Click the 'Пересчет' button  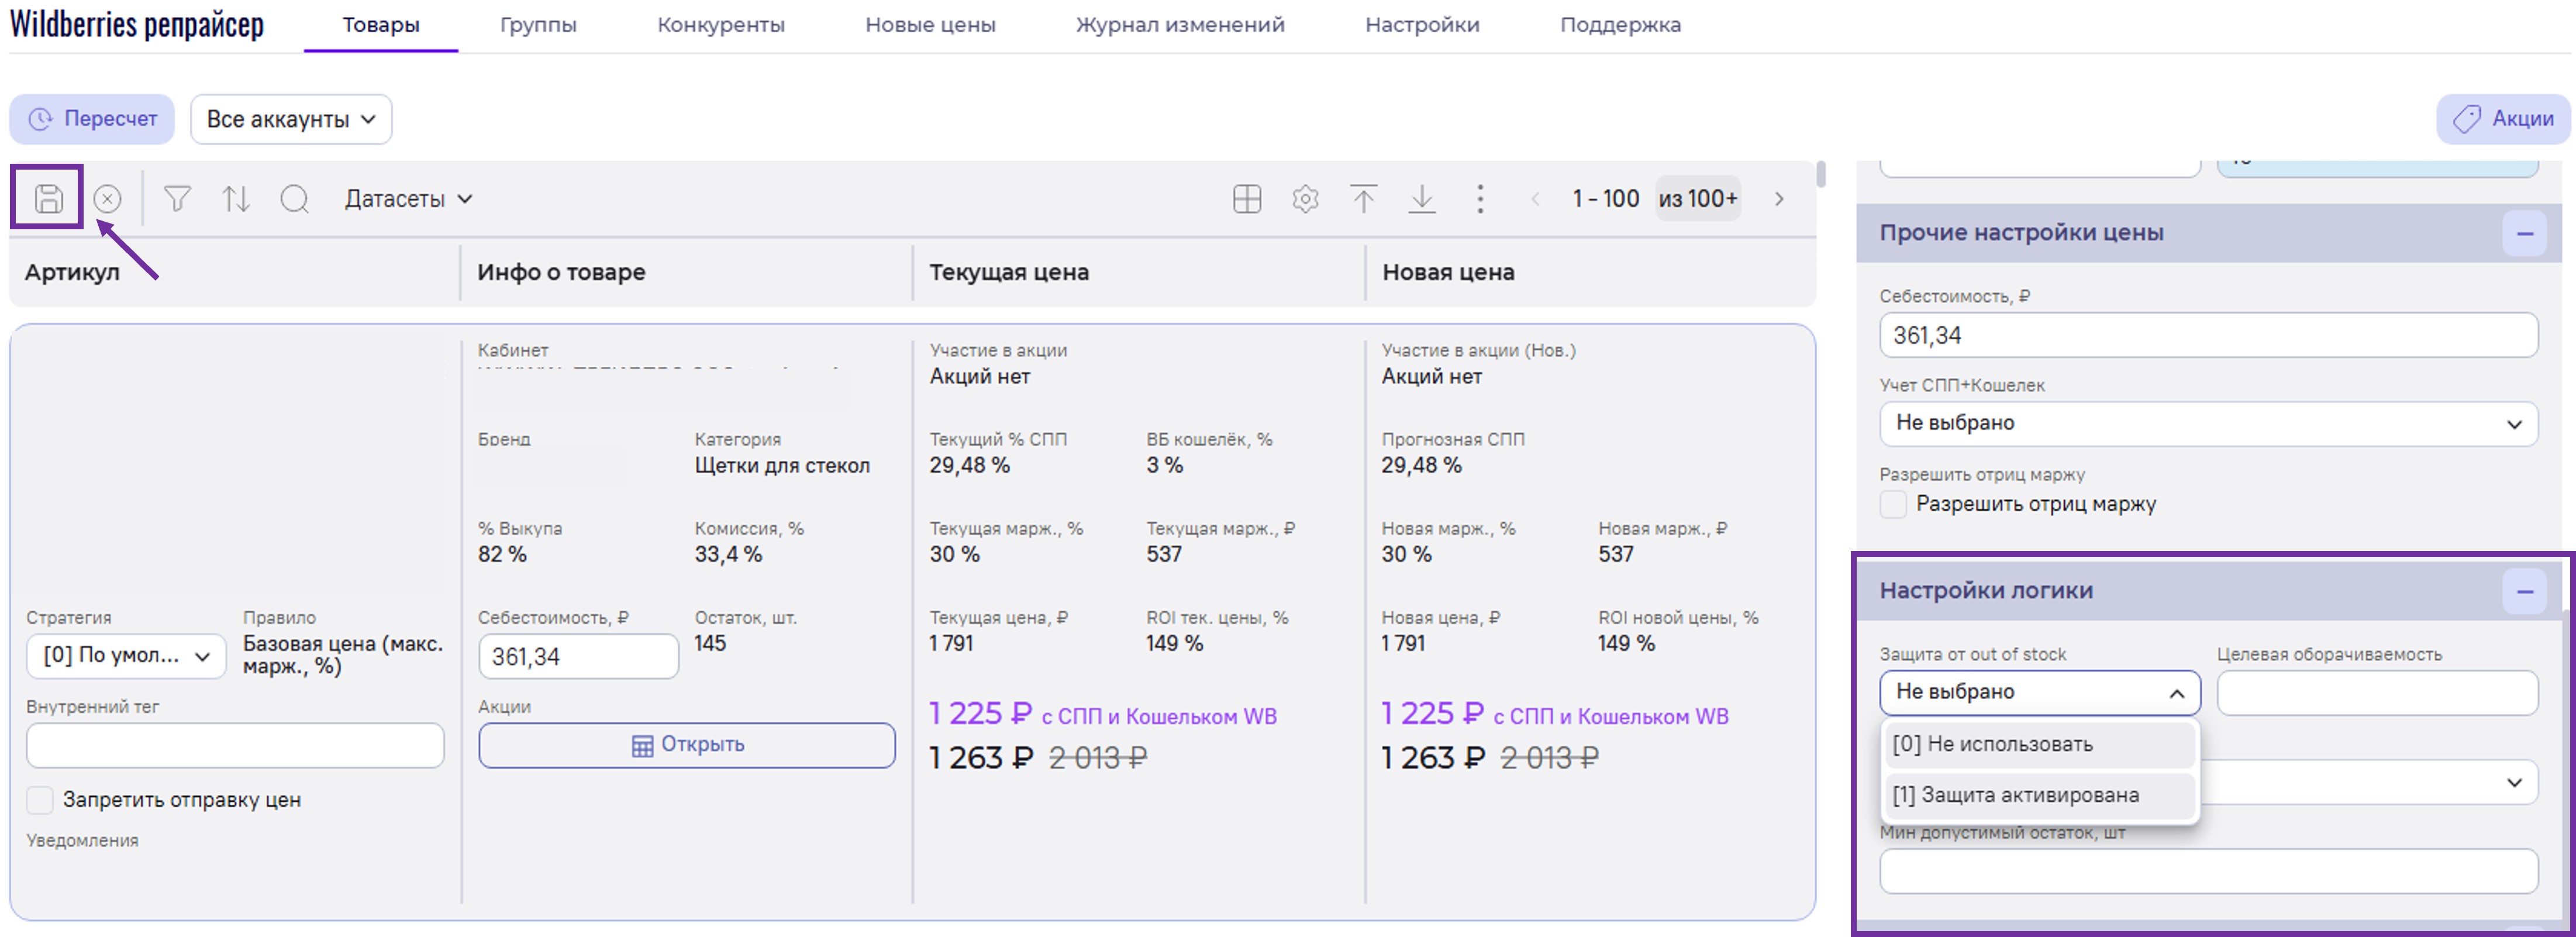click(92, 119)
